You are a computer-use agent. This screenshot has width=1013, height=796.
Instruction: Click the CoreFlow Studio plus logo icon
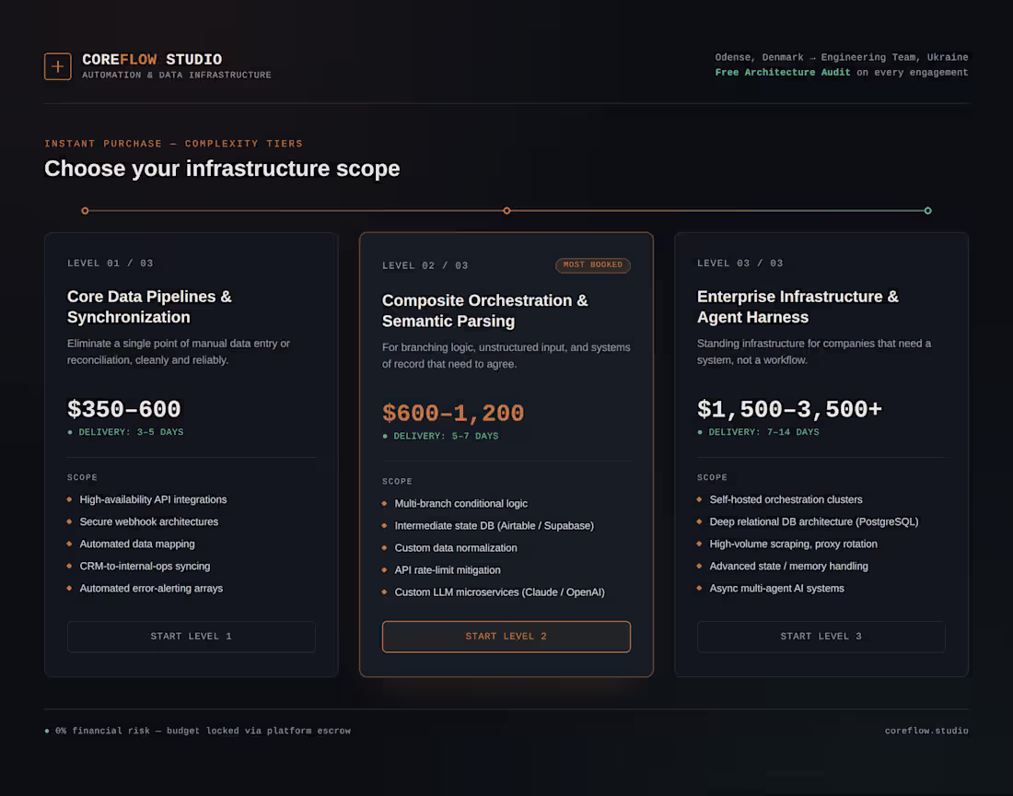click(x=57, y=66)
